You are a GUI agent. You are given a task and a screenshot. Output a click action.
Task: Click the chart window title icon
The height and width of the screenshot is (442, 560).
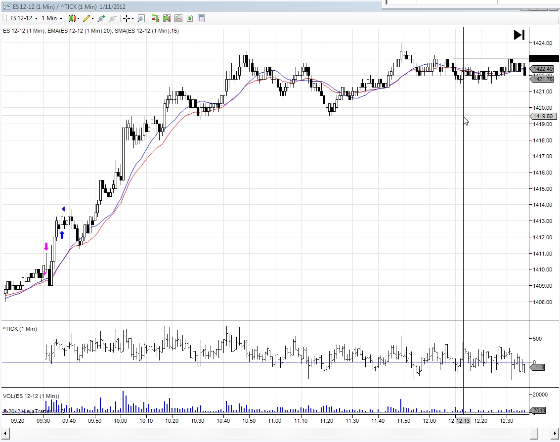[7, 6]
